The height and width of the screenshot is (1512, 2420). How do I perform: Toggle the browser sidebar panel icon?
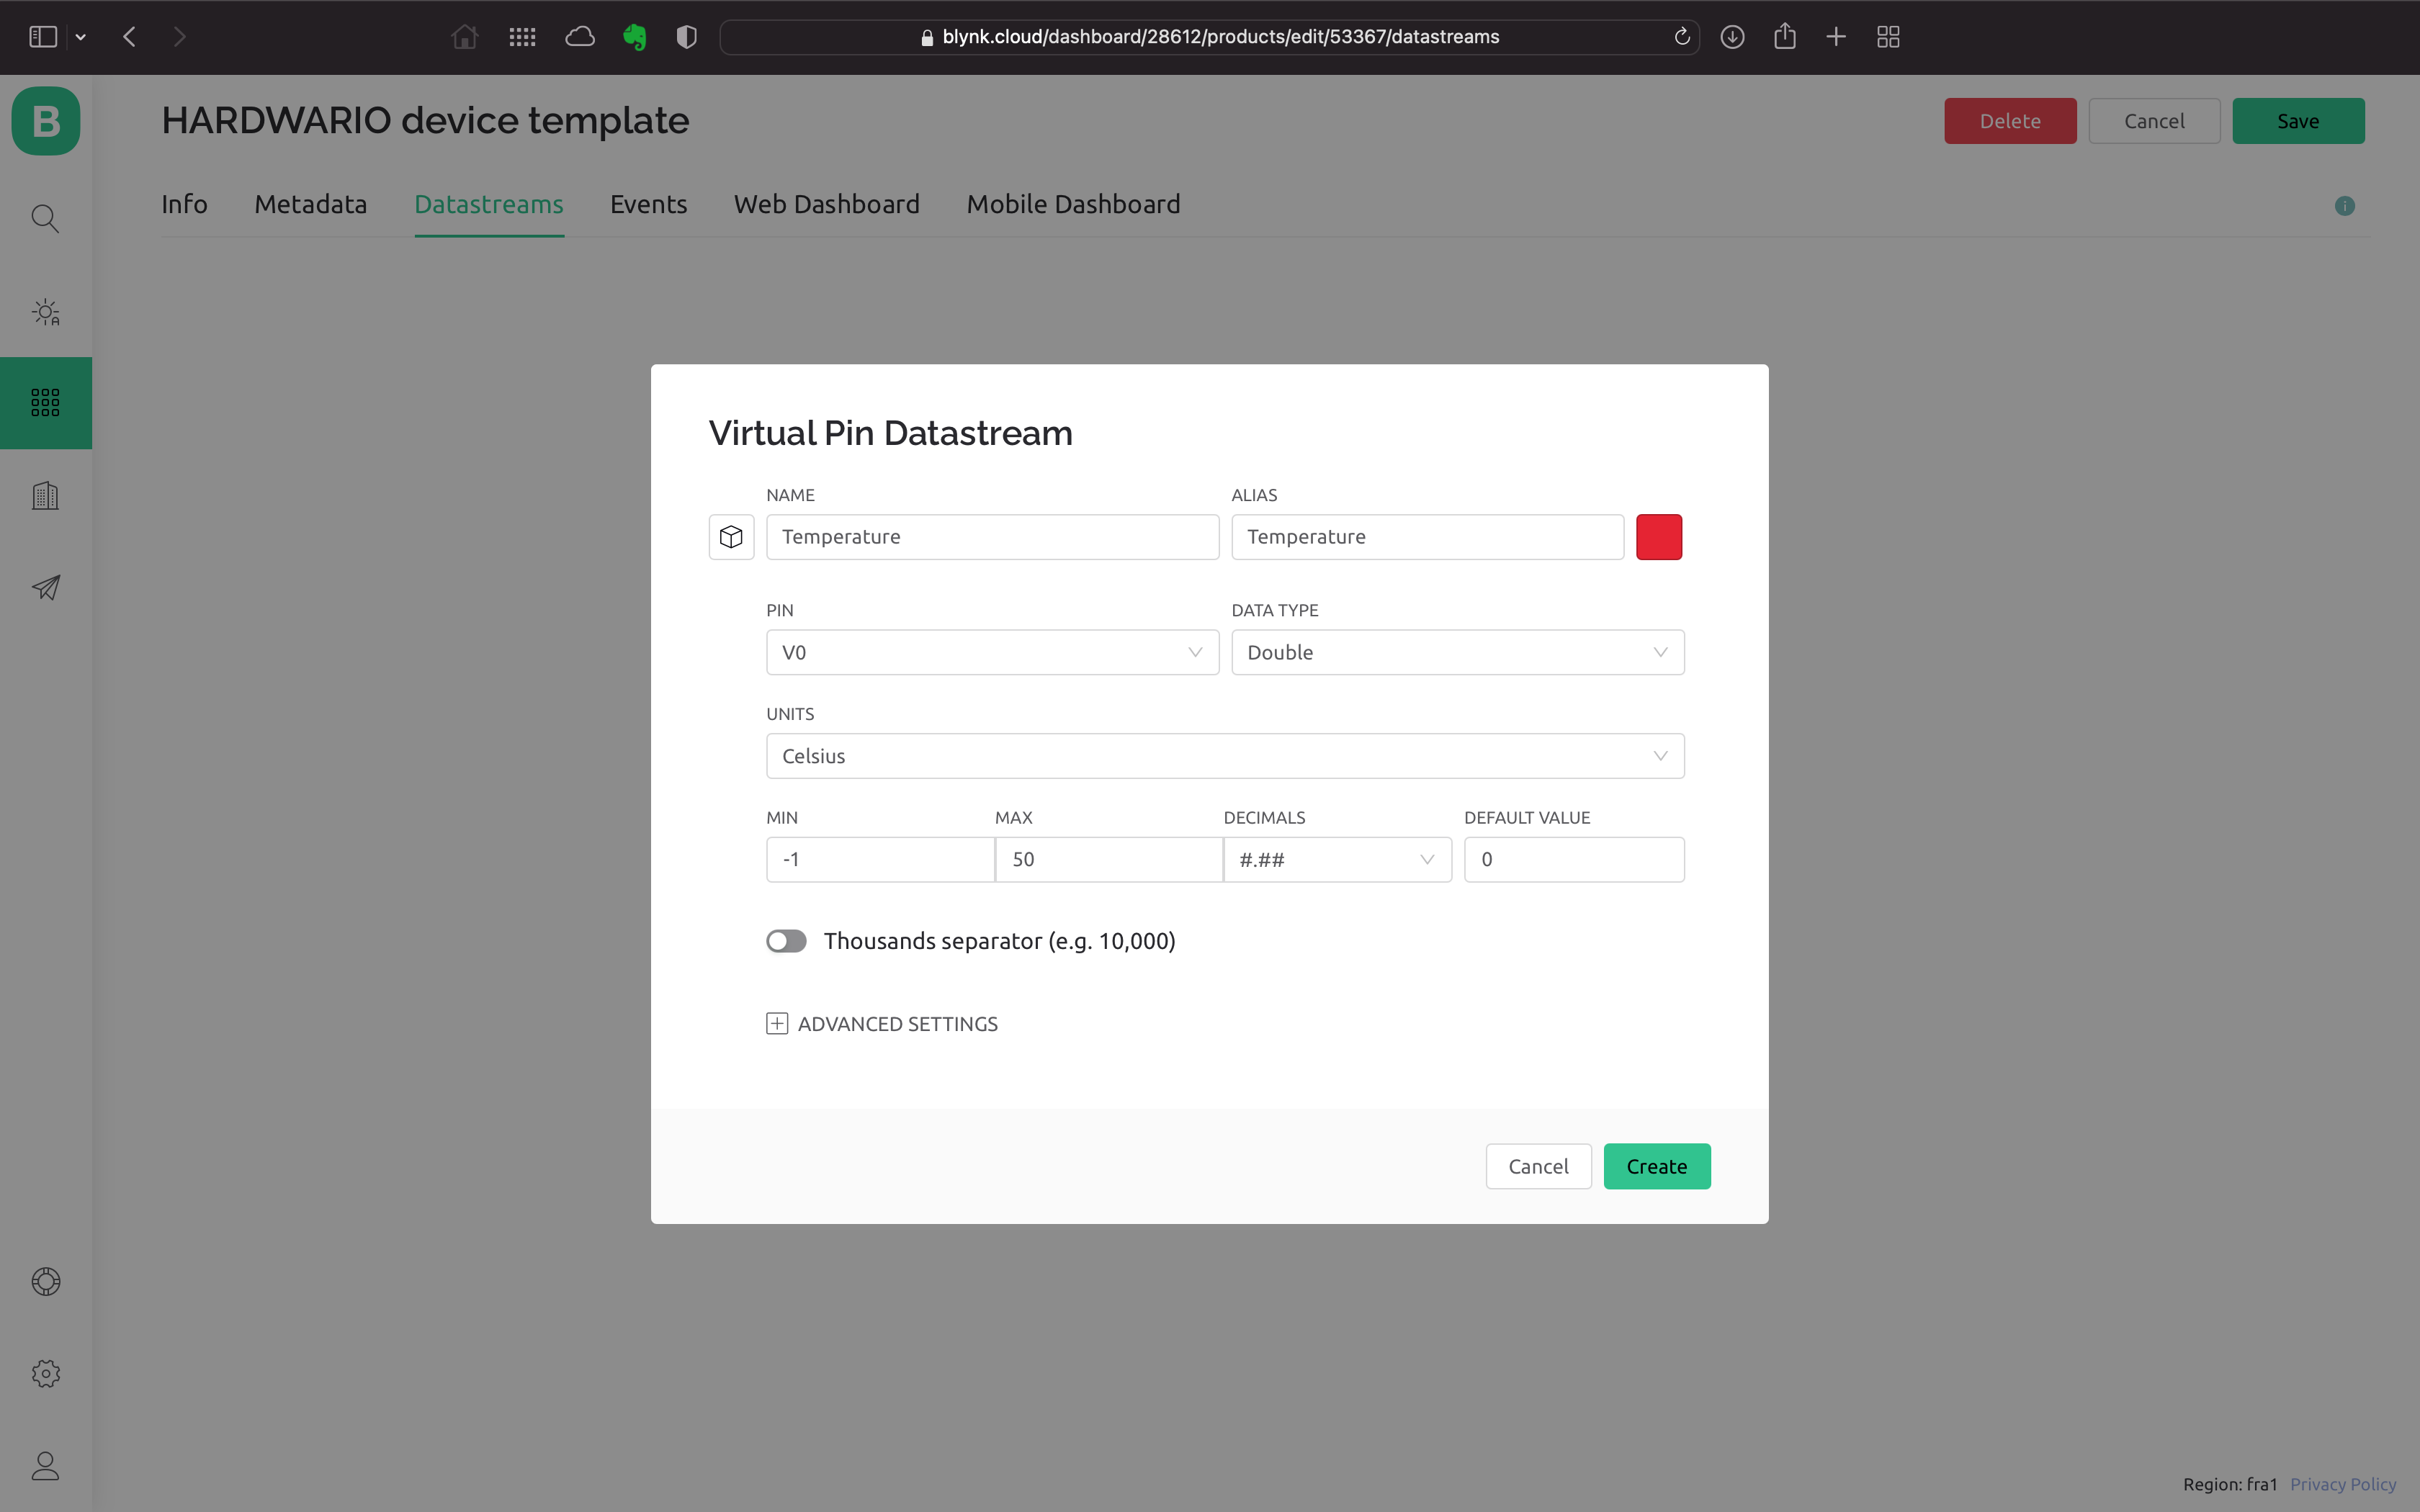(x=43, y=37)
